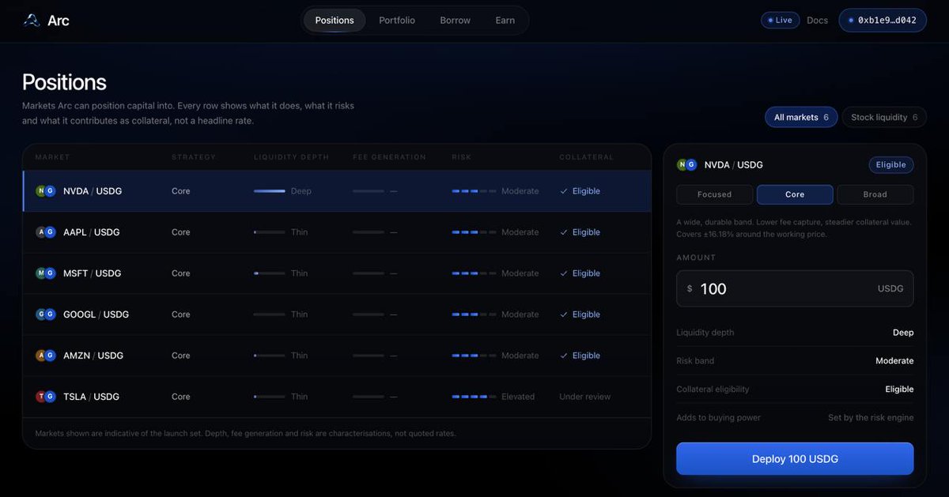The width and height of the screenshot is (949, 497).
Task: Click MSFT fee generation bar
Action: [369, 273]
